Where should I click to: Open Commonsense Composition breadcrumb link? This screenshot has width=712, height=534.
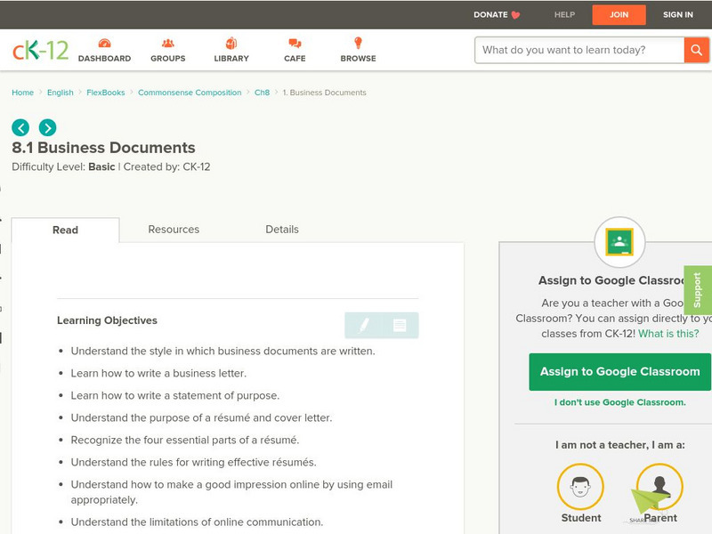[x=190, y=93]
